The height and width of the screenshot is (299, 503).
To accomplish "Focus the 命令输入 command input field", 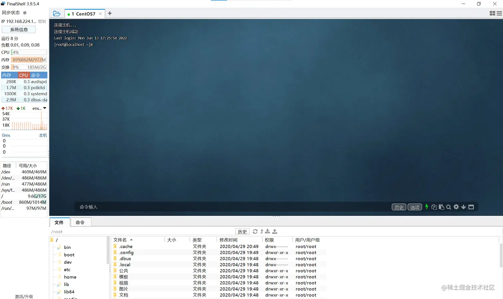I will [233, 207].
